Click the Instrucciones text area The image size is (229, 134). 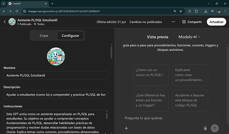point(56,122)
